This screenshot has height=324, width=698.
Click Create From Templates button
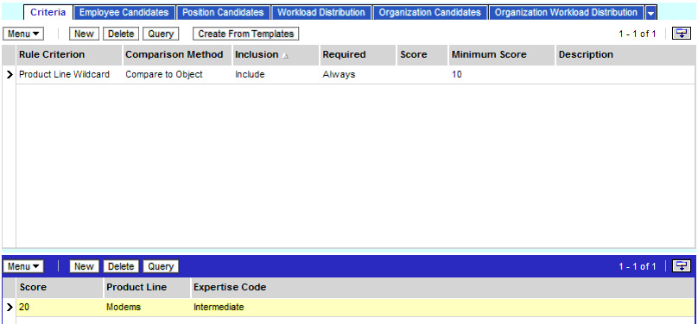(245, 34)
